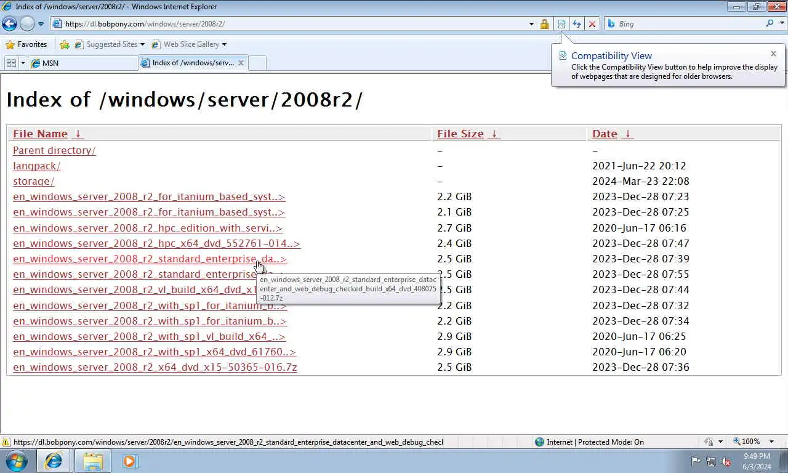Open the 2.2 GiB itanium_based_syst file link
Screen dimensions: 788x473
tap(149, 196)
